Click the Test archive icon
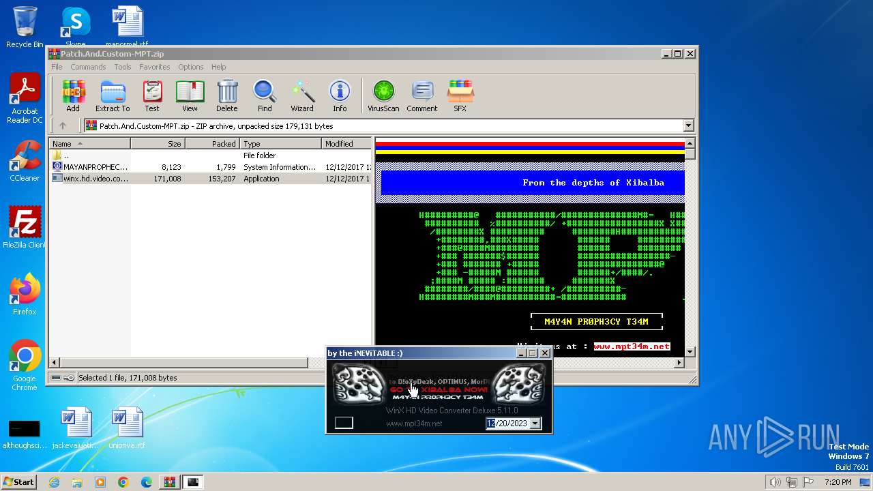The height and width of the screenshot is (491, 873). (x=152, y=95)
